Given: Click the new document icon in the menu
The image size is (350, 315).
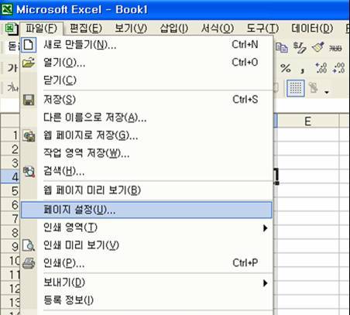Looking at the screenshot, I should pos(29,45).
